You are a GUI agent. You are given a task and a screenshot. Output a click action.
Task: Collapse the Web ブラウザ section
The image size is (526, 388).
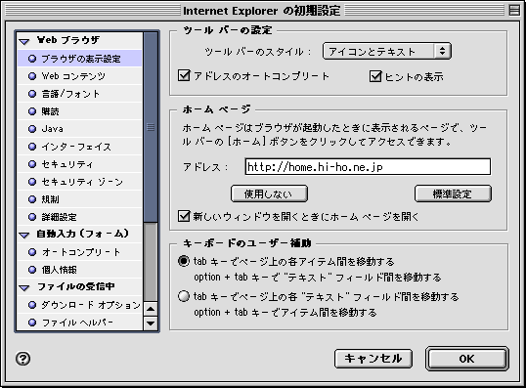24,42
